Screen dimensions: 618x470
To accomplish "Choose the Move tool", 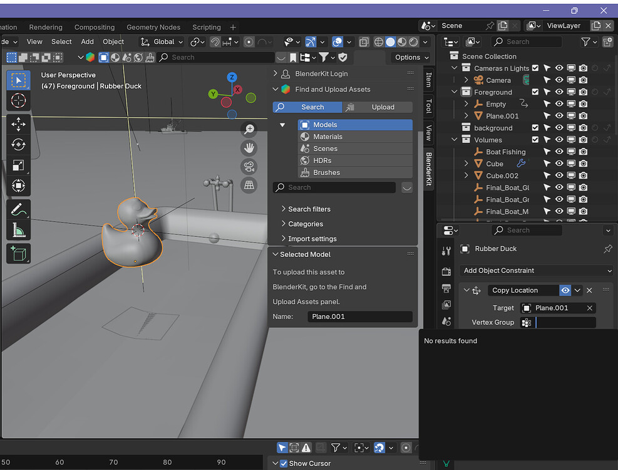I will 18,124.
